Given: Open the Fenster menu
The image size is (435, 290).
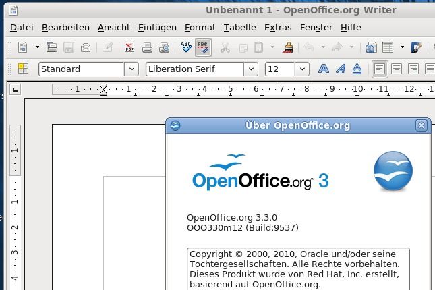Looking at the screenshot, I should [316, 28].
